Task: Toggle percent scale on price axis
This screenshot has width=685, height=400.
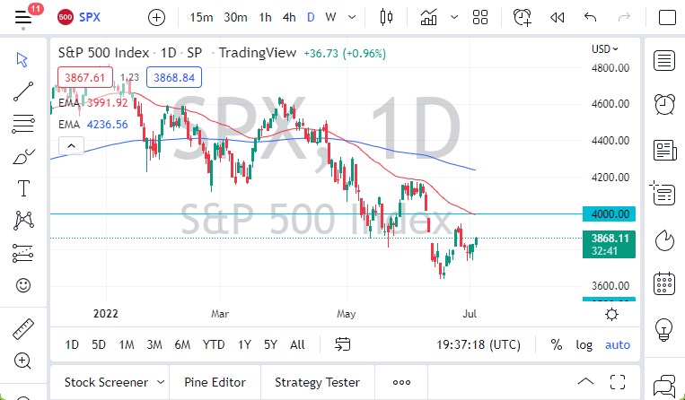Action: 557,344
